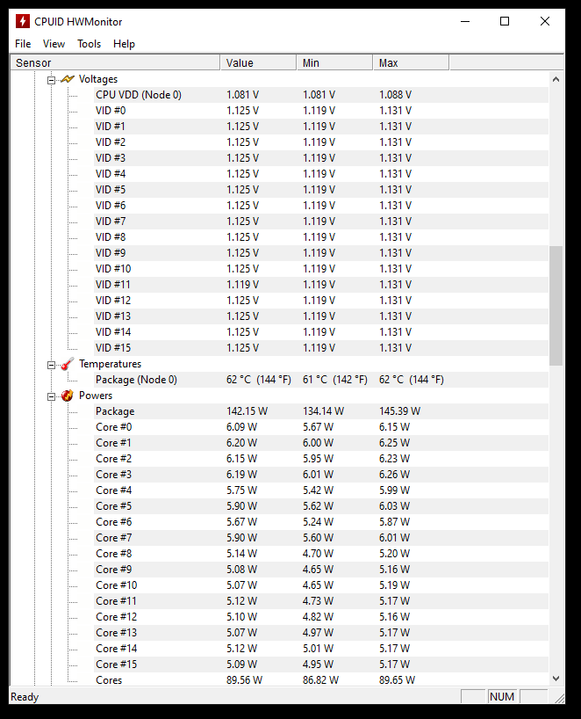Click the 1.088 V CPU VDD max
The width and height of the screenshot is (581, 719).
[395, 95]
